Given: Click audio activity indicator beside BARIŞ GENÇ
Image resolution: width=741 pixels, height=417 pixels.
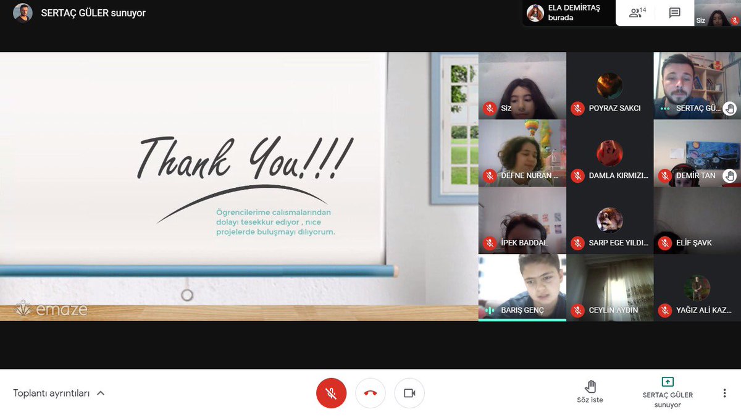Looking at the screenshot, I should [x=490, y=310].
